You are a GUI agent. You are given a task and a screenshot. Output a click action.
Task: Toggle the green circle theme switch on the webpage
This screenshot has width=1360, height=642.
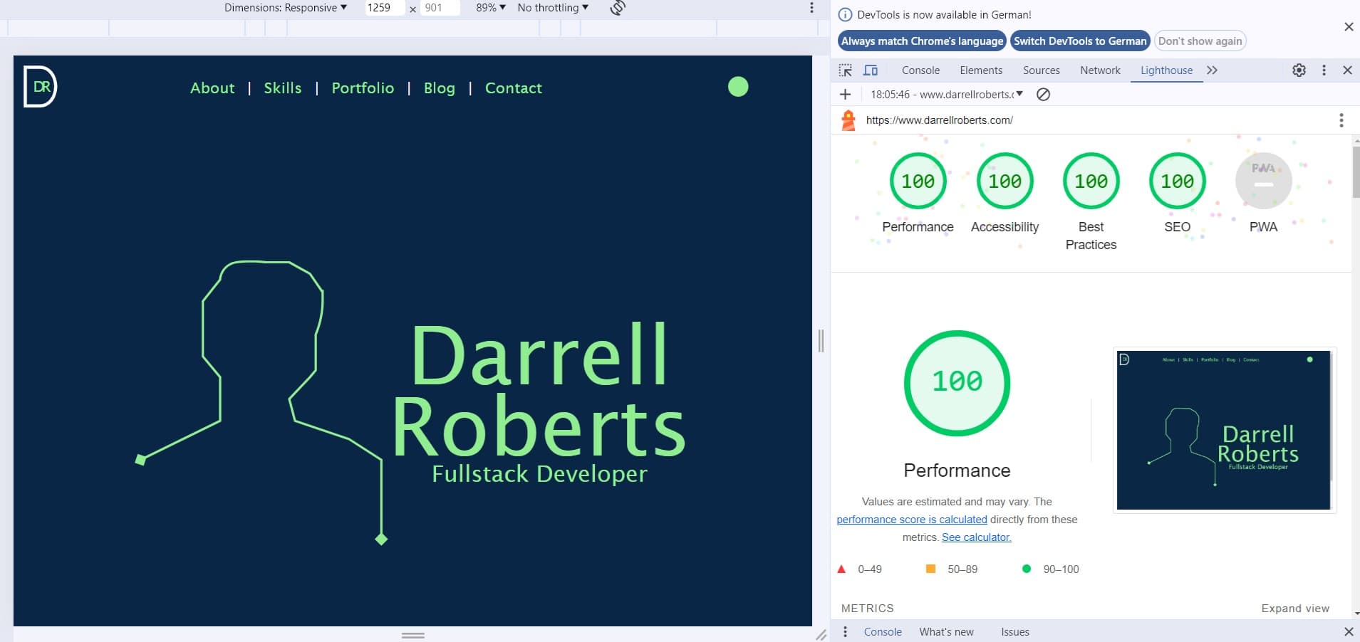point(738,87)
